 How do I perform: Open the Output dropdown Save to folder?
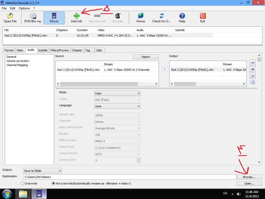click(x=43, y=170)
